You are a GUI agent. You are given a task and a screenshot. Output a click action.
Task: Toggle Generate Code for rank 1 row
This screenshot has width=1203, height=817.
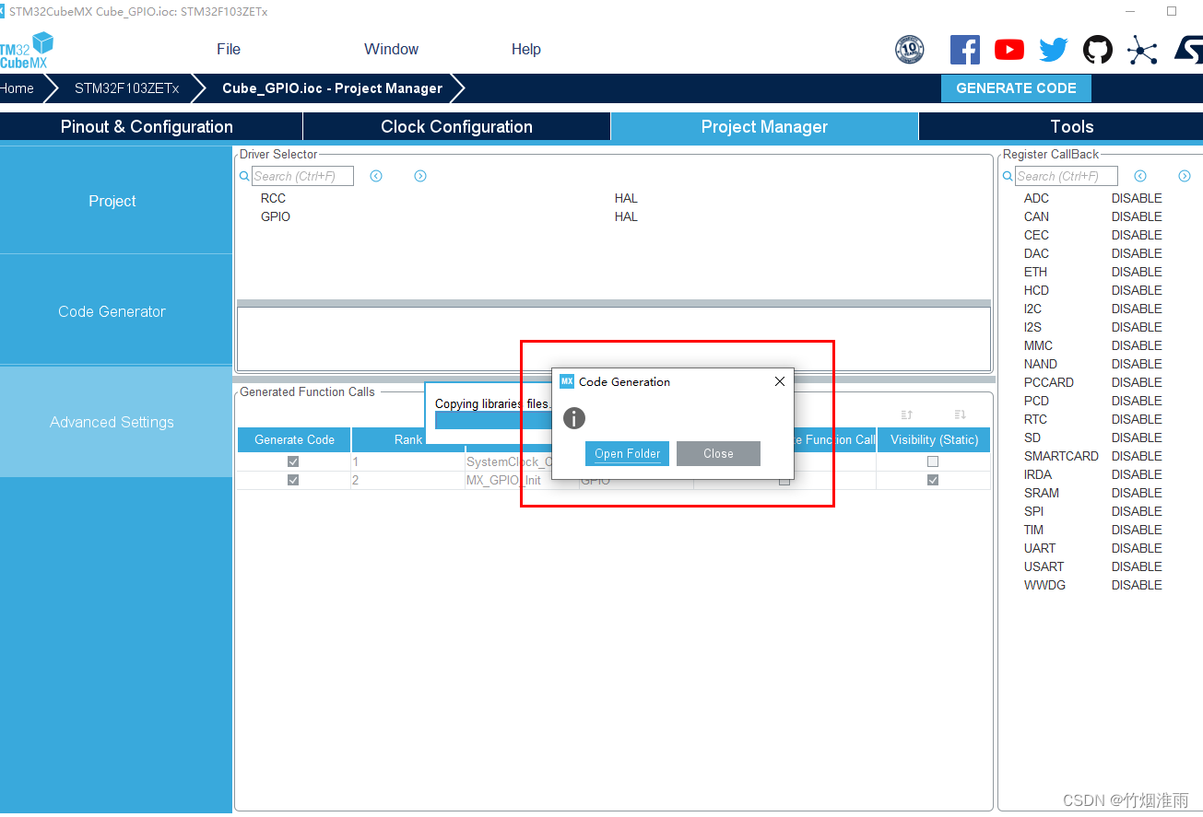click(293, 461)
